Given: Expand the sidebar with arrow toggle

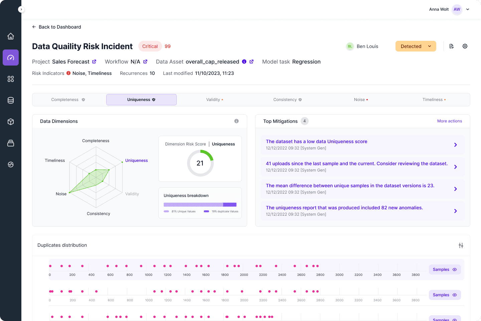Looking at the screenshot, I should [21, 9].
